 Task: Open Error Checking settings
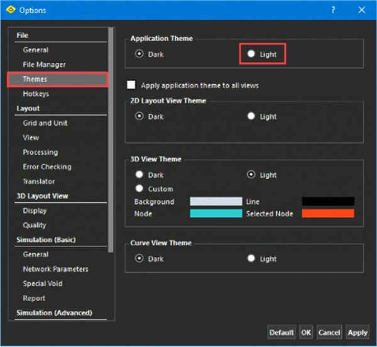(x=47, y=167)
